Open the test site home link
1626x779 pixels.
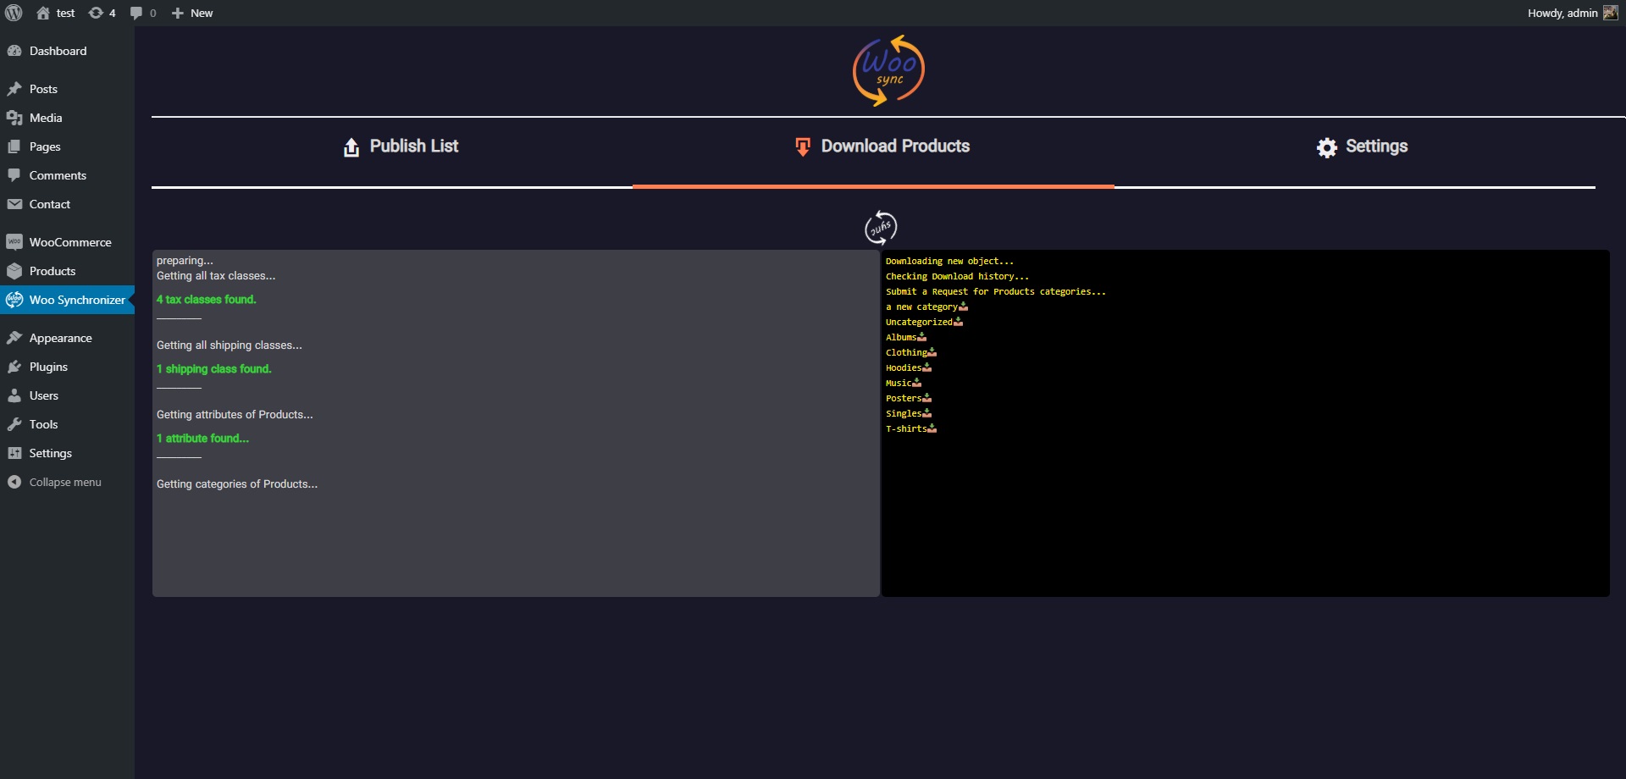56,13
